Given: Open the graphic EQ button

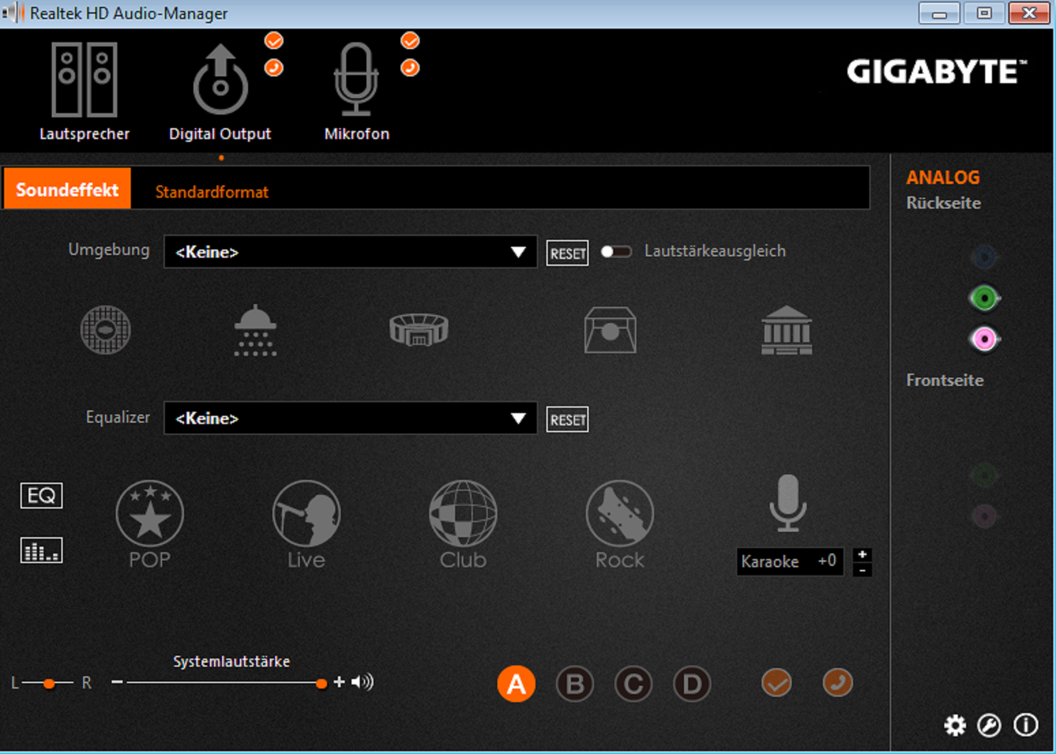Looking at the screenshot, I should coord(42,496).
